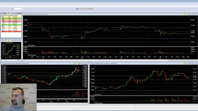
Task: Close the quotes table with its red close button
Action: tap(19, 13)
